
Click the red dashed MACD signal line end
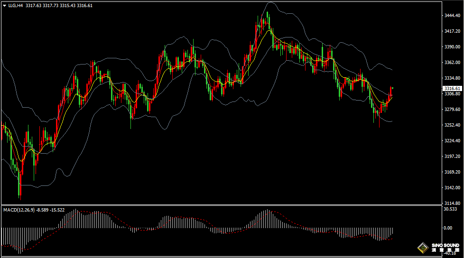(392, 239)
